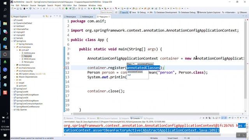Click the green Run toolbar icon
The height and width of the screenshot is (140, 249).
tap(94, 9)
